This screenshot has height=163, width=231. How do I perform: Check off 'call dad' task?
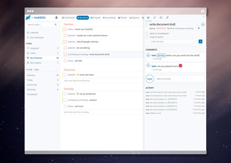(65, 61)
